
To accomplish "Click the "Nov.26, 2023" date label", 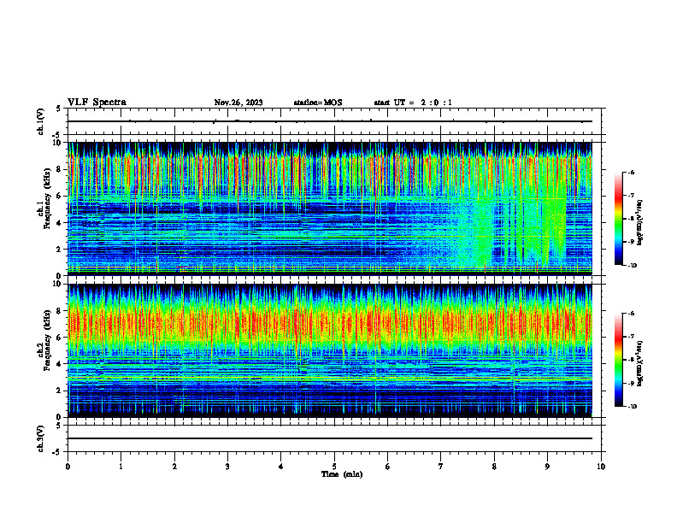I will (238, 103).
